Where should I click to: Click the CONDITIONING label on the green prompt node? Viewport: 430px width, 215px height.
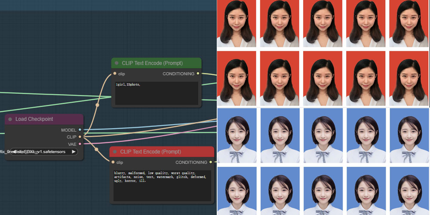coord(178,74)
